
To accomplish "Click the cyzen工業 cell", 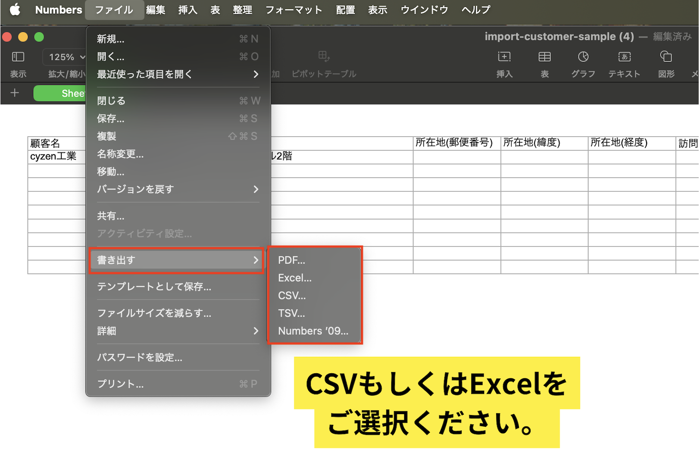I will click(x=56, y=156).
